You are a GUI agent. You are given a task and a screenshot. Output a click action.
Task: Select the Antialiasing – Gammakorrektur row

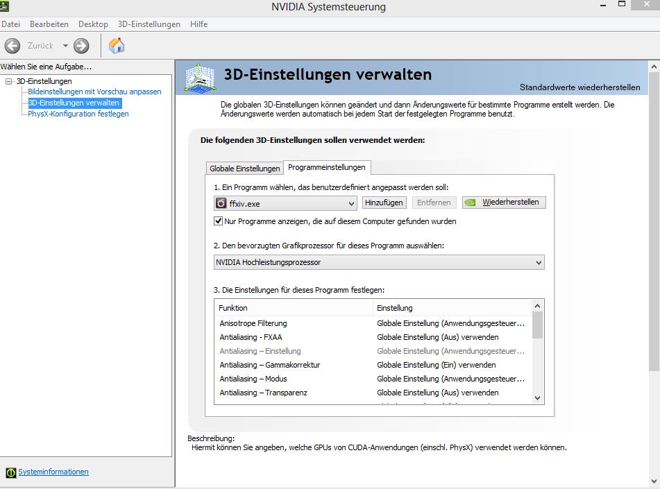[x=373, y=365]
